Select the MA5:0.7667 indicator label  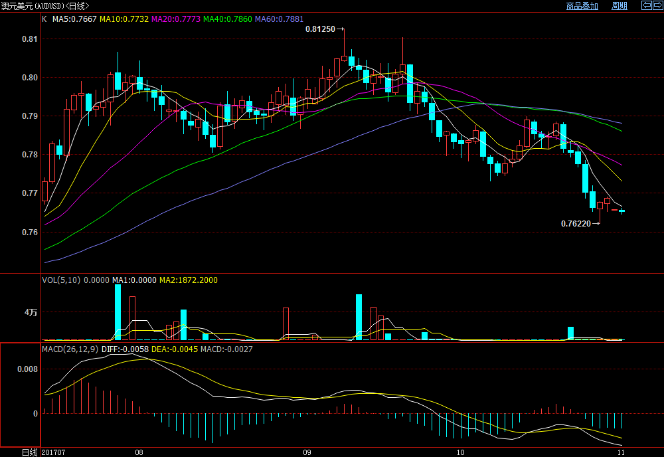(74, 19)
